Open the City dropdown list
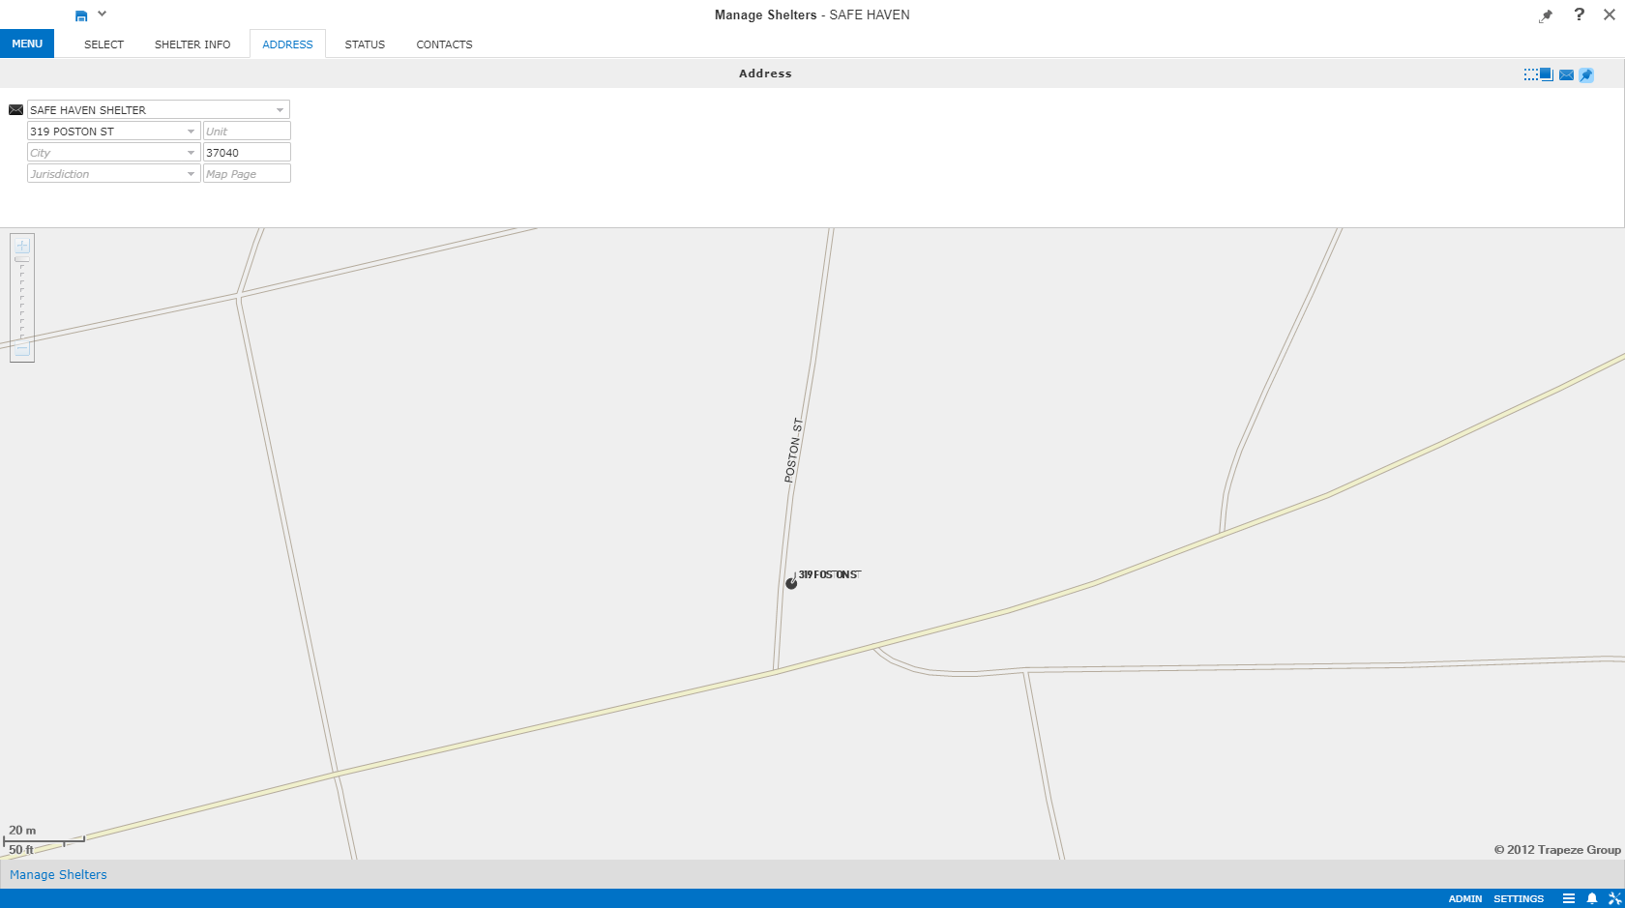 pyautogui.click(x=191, y=153)
